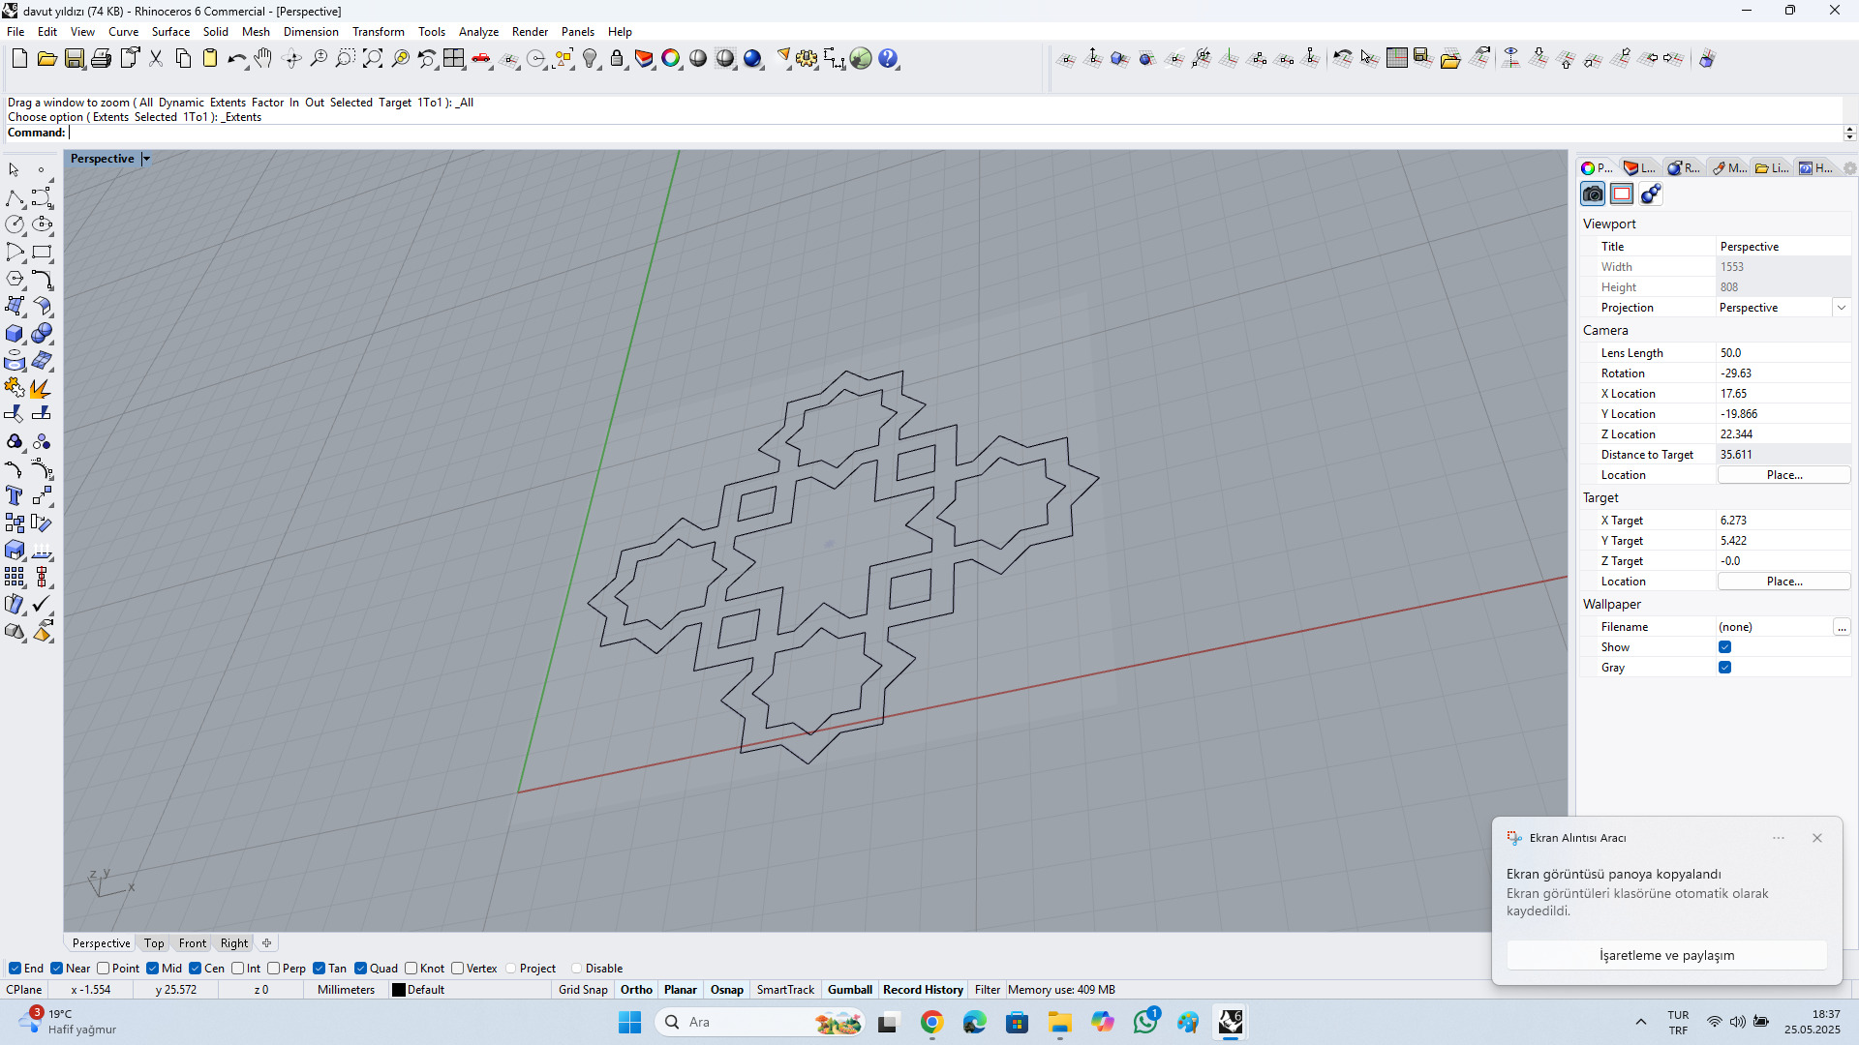Viewport: 1859px width, 1045px height.
Task: Select the Polyline tool in left sidebar
Action: pyautogui.click(x=15, y=198)
